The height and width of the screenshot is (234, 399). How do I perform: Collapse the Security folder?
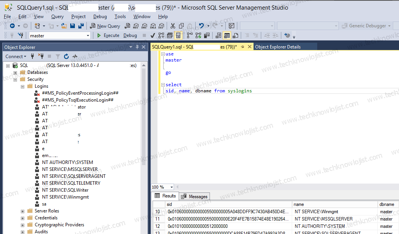15,80
